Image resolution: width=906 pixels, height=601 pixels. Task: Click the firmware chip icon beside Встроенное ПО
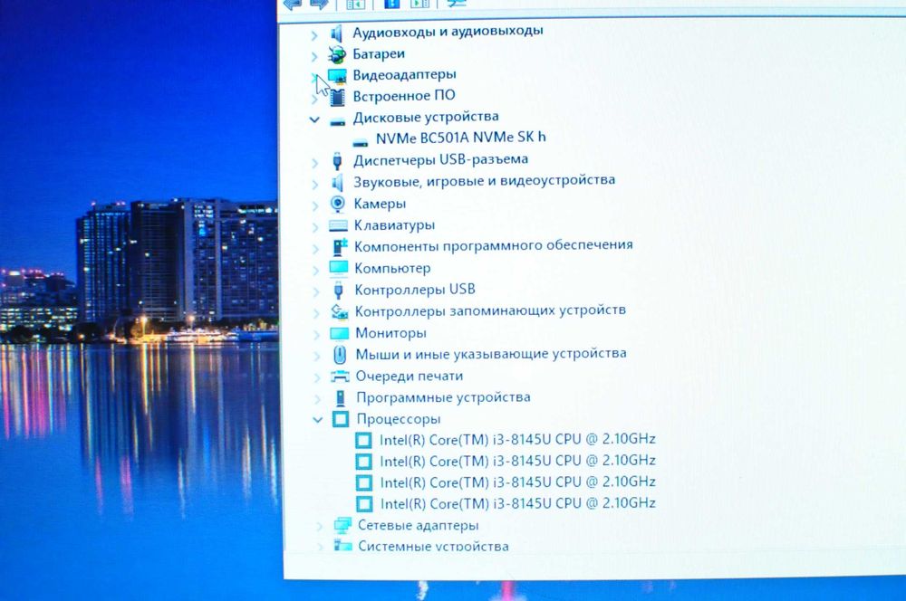point(337,97)
